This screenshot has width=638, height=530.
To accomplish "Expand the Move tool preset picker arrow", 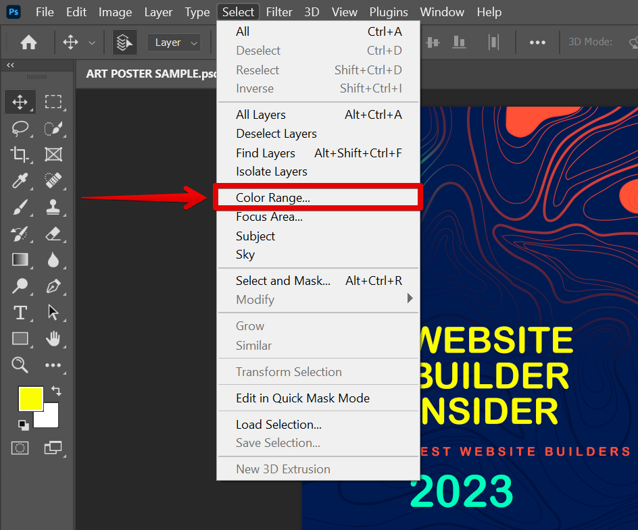I will (x=92, y=43).
